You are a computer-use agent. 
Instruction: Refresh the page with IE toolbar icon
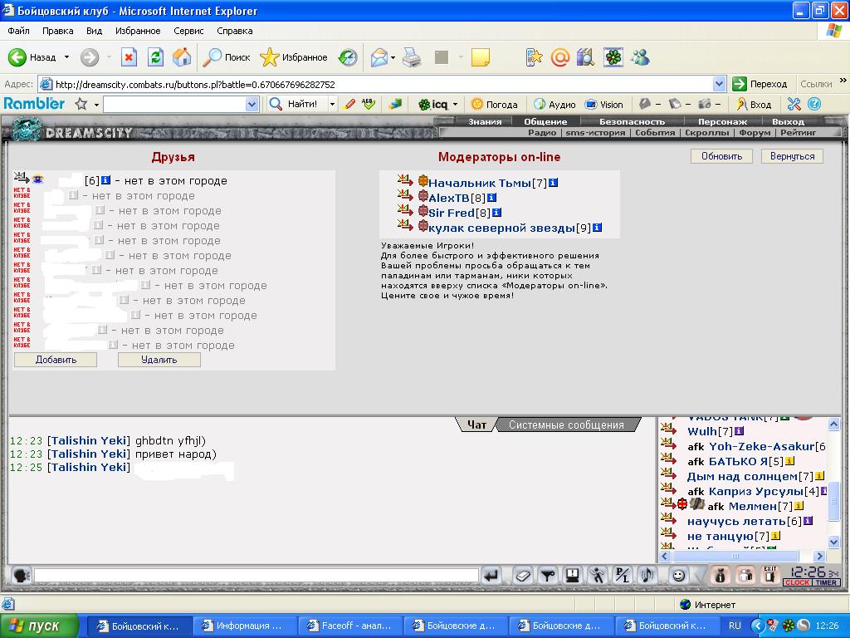155,57
